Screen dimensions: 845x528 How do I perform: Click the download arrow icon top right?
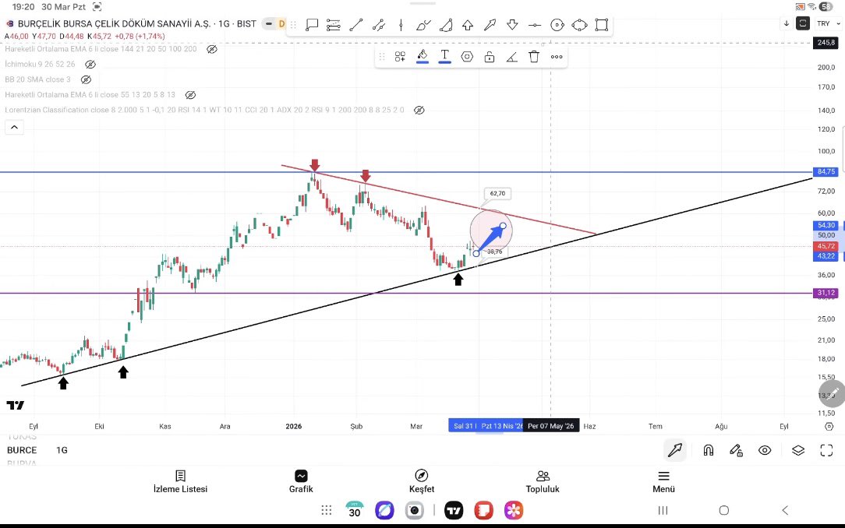point(787,23)
